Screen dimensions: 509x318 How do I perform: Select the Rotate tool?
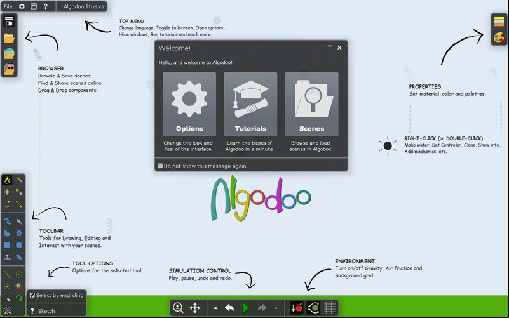click(7, 204)
